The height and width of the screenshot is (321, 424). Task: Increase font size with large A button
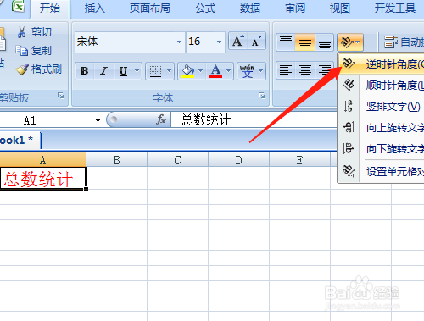[x=238, y=42]
